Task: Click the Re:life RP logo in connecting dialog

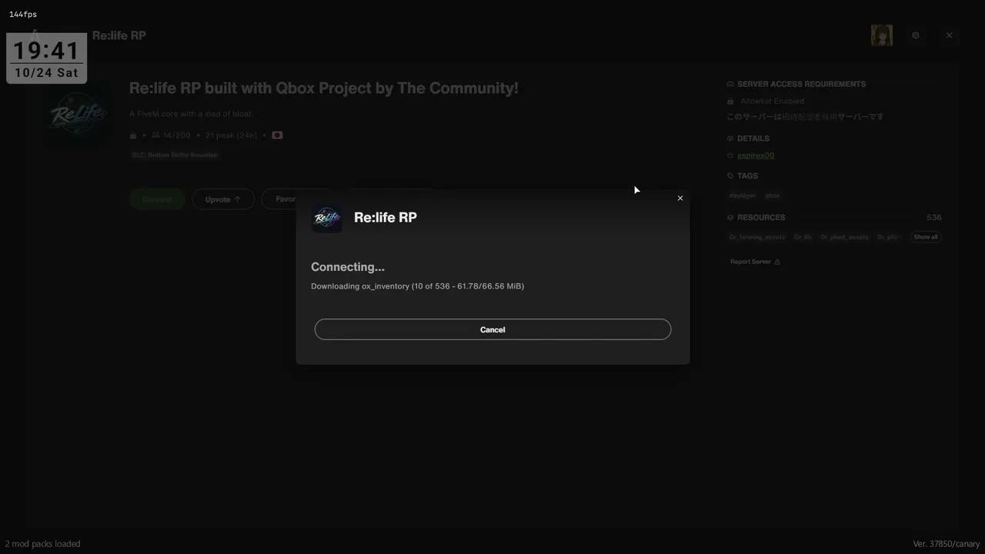Action: (x=327, y=218)
